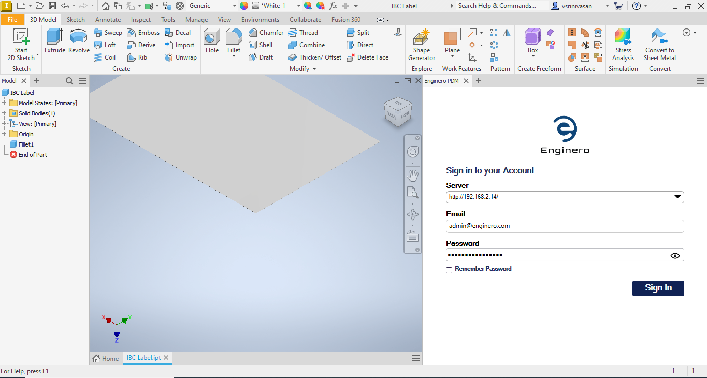707x378 pixels.
Task: Switch to the Annotate ribbon tab
Action: 108,20
